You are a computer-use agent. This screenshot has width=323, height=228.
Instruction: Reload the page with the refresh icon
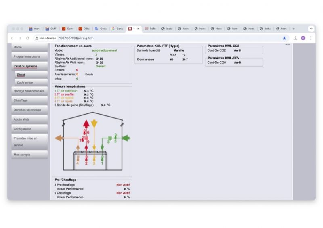tap(27, 38)
